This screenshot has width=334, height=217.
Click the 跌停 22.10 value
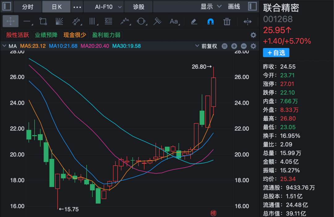coord(287,93)
